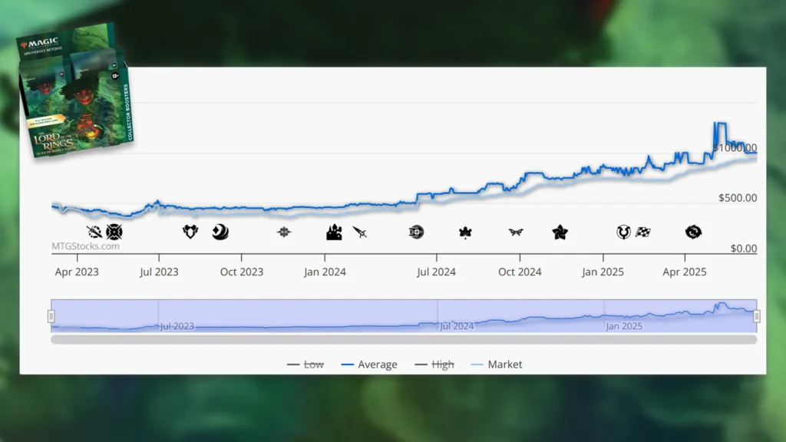Select the maple leaf set symbol
The width and height of the screenshot is (786, 442).
tap(465, 233)
